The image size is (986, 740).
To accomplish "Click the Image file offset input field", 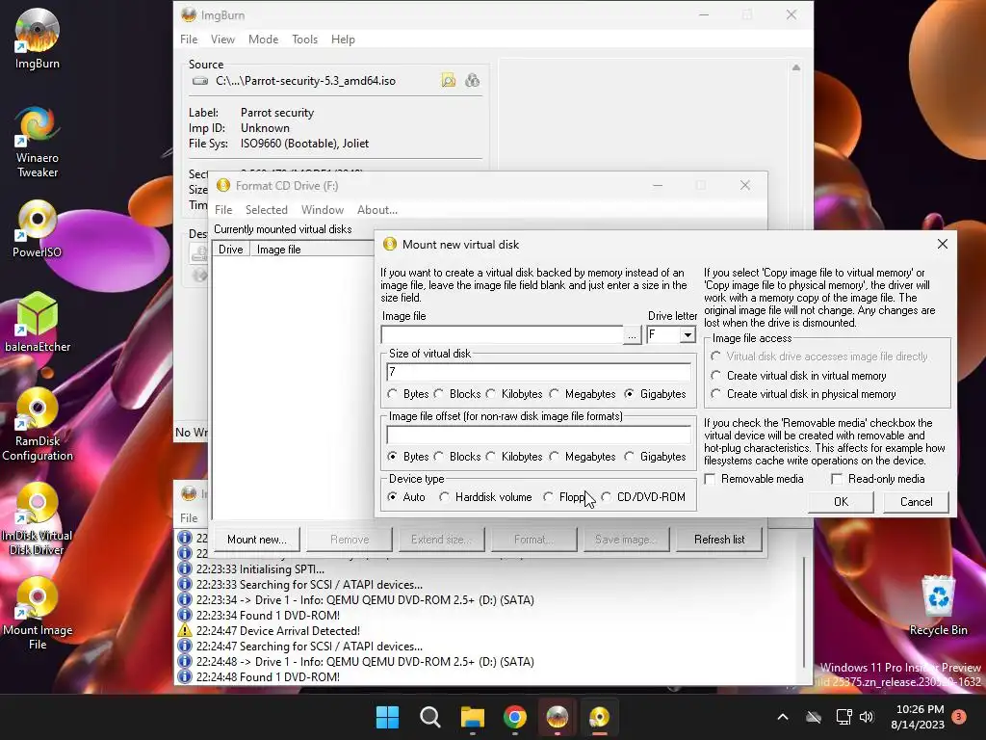I will pyautogui.click(x=538, y=435).
